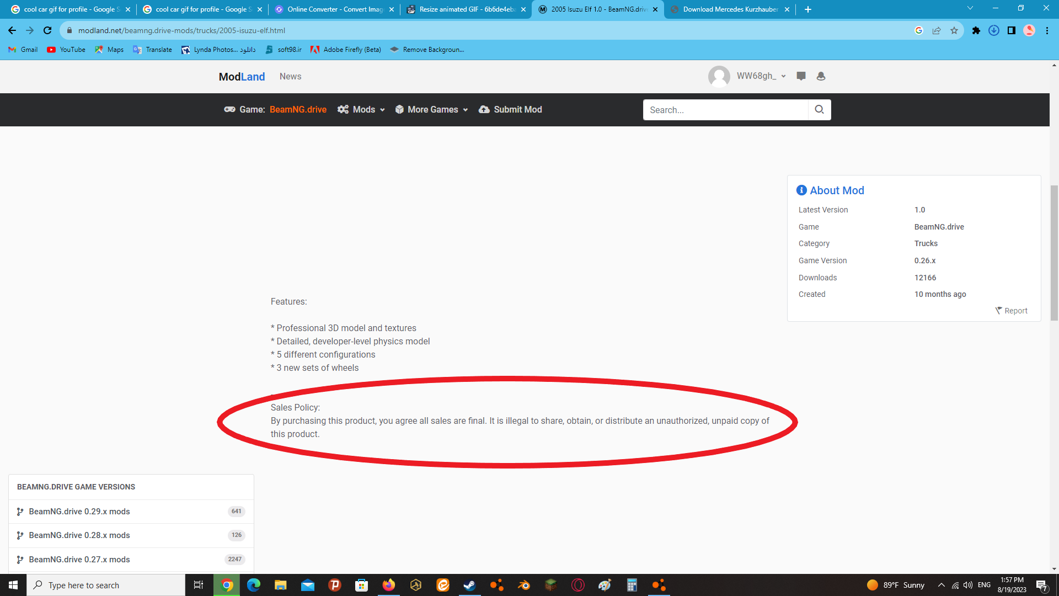
Task: Open the News link in header
Action: click(x=290, y=77)
